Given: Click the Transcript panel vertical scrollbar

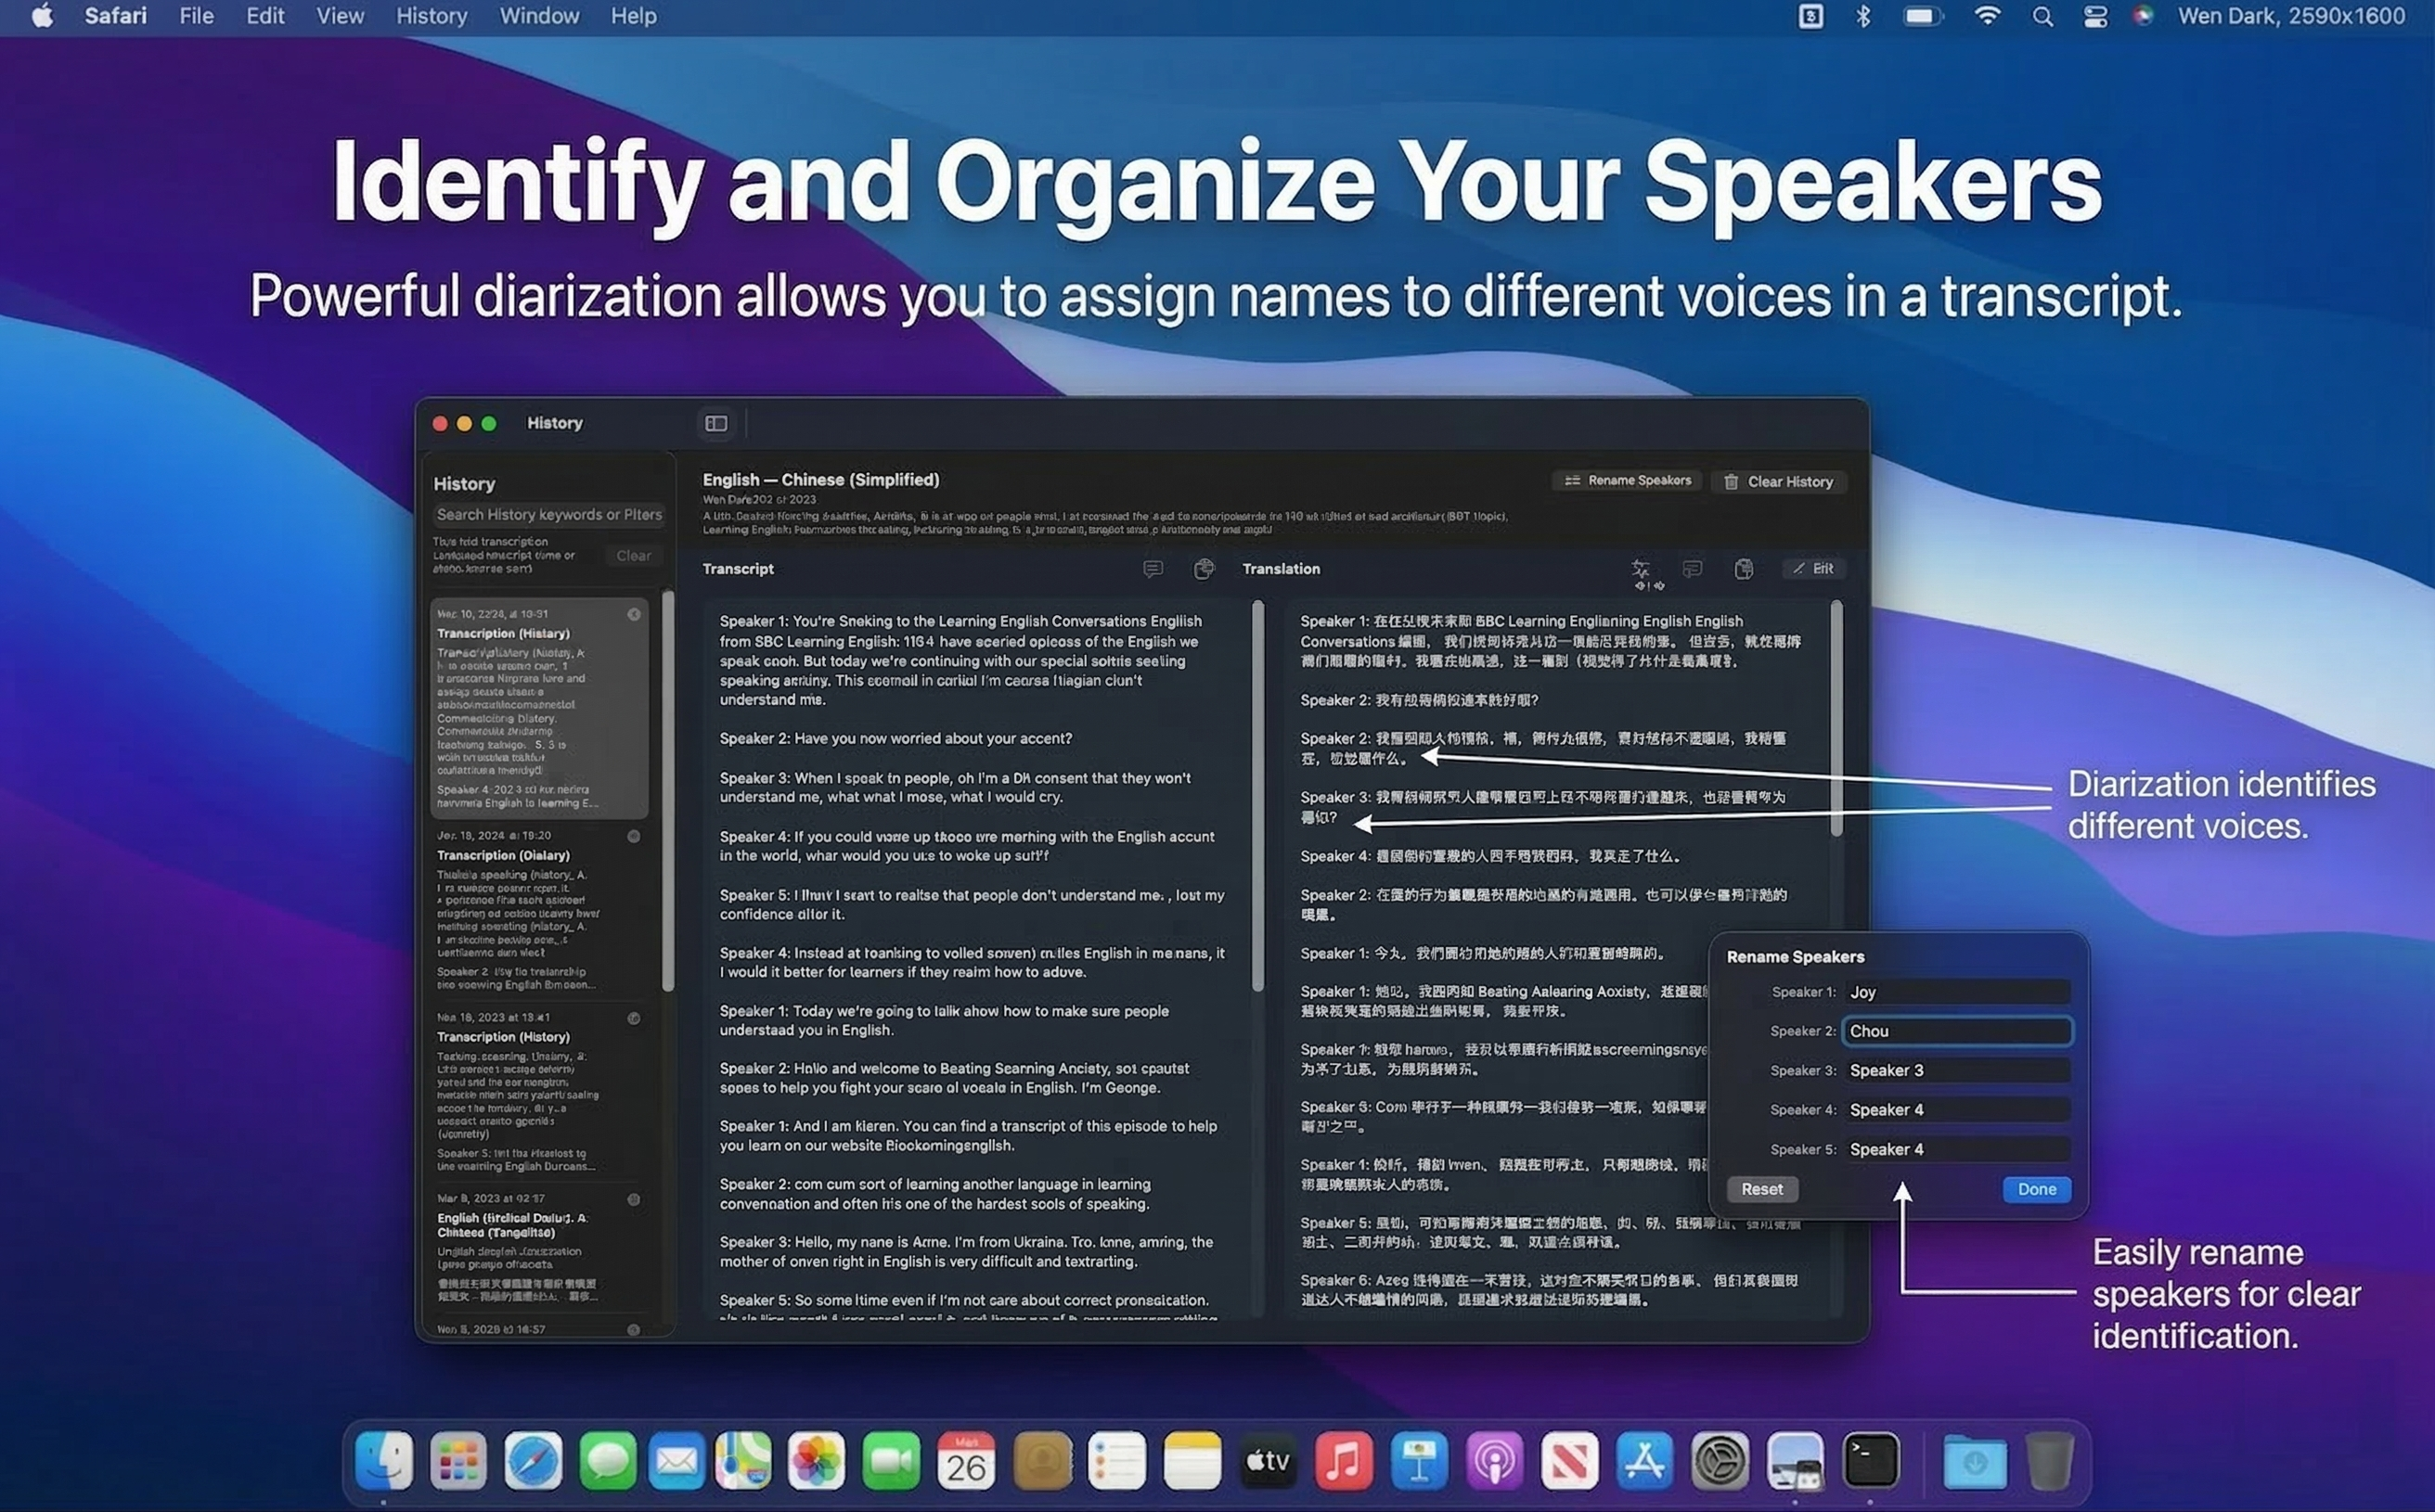Looking at the screenshot, I should coord(1257,795).
